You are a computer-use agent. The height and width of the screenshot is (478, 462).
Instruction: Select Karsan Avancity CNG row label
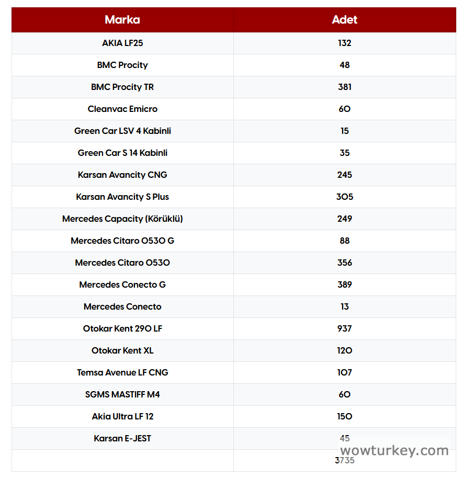[x=122, y=175]
